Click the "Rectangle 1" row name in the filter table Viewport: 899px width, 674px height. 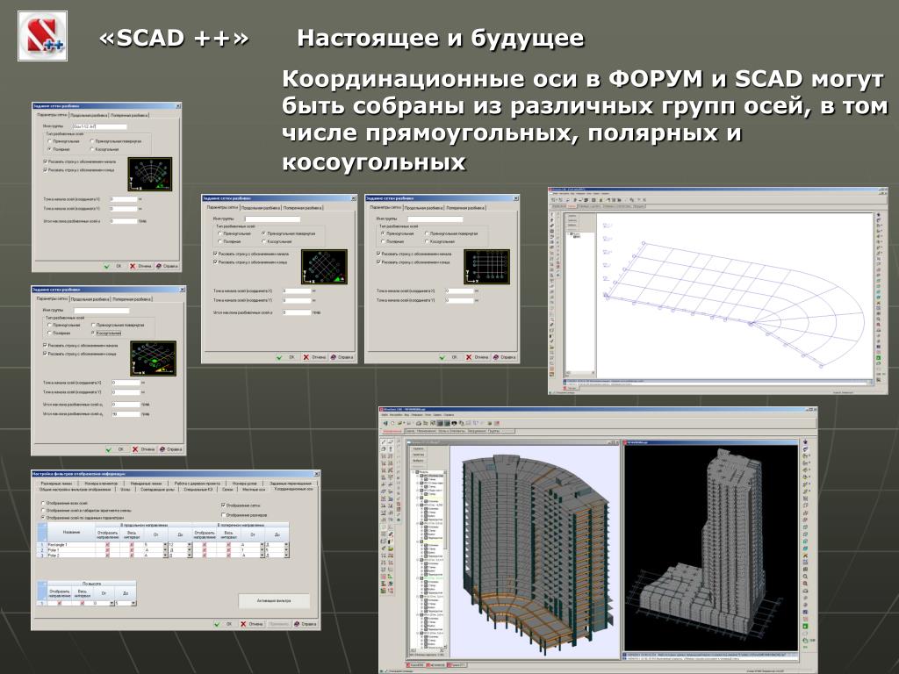[57, 544]
